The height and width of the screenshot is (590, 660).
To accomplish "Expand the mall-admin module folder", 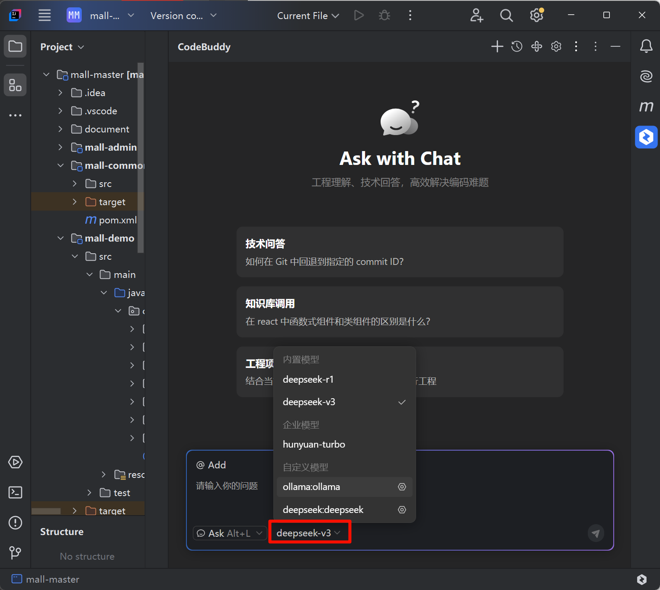I will tap(61, 148).
